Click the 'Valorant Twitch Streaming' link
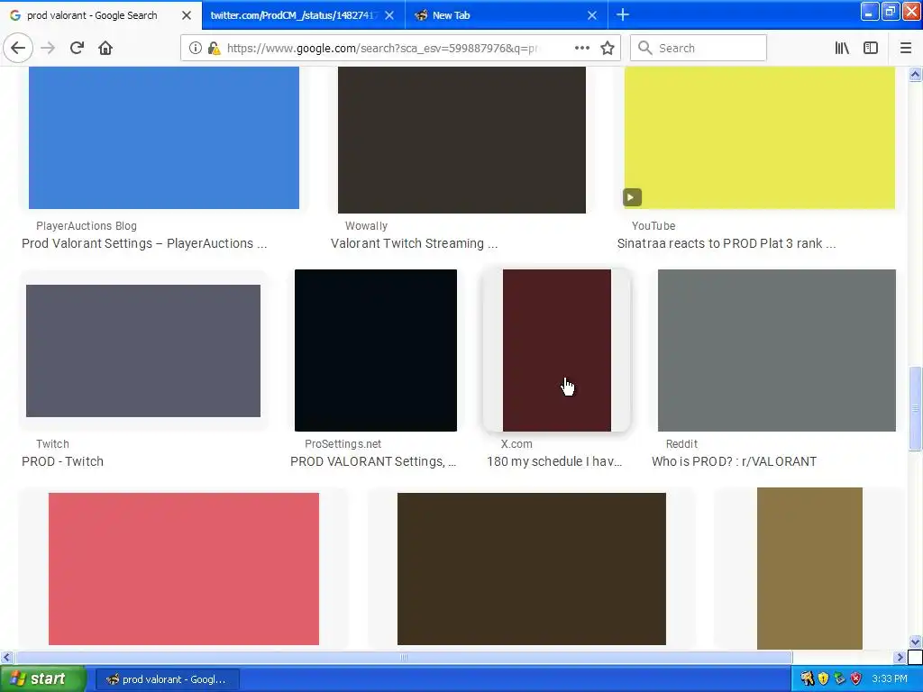The image size is (923, 692). pos(414,243)
